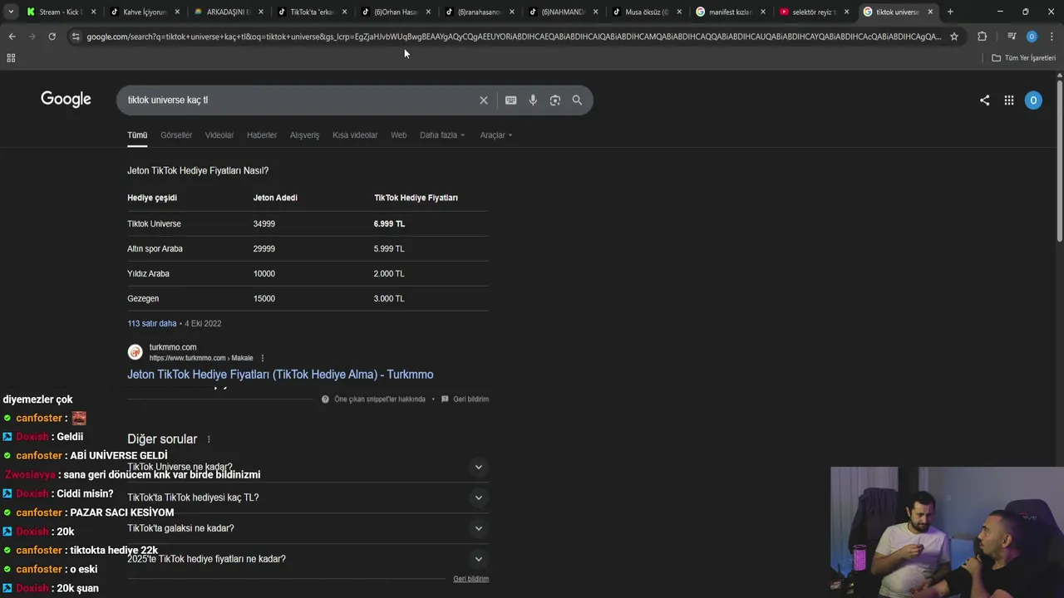Click the turkmmo.com URL breadcrumb
The image size is (1064, 598).
(x=201, y=358)
